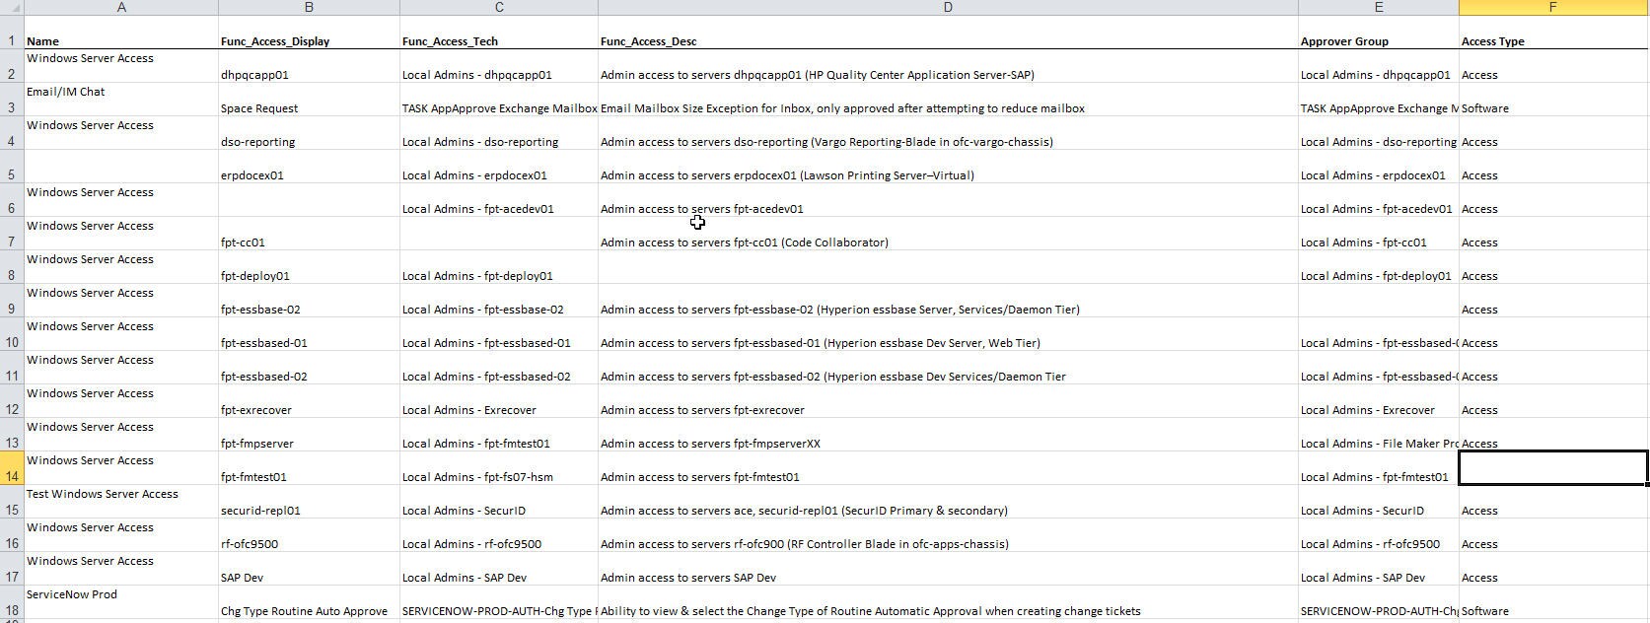Image resolution: width=1650 pixels, height=623 pixels.
Task: Select highlighted row 14 header
Action: (12, 468)
